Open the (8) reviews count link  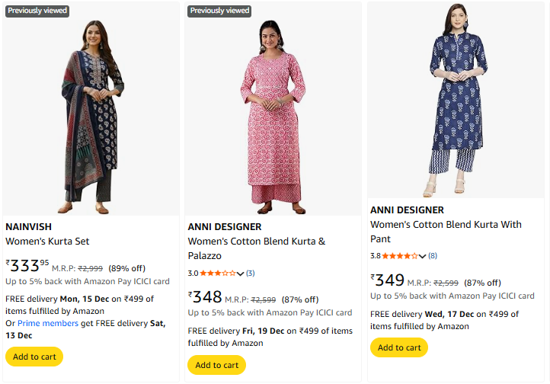(x=433, y=256)
